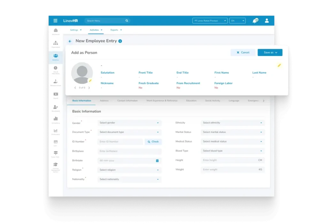Click the pencil edit icon near Last Name

(279, 65)
